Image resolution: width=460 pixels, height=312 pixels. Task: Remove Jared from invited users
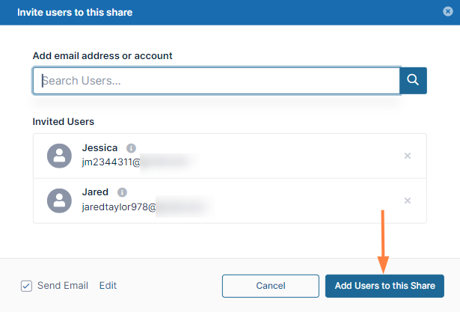click(x=408, y=201)
